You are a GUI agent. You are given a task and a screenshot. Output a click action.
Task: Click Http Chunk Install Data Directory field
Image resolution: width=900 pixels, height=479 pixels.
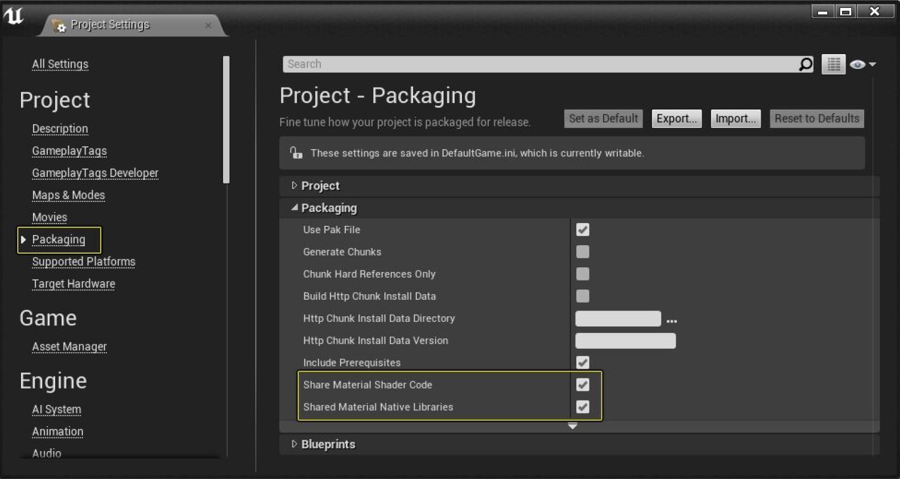[x=618, y=318]
